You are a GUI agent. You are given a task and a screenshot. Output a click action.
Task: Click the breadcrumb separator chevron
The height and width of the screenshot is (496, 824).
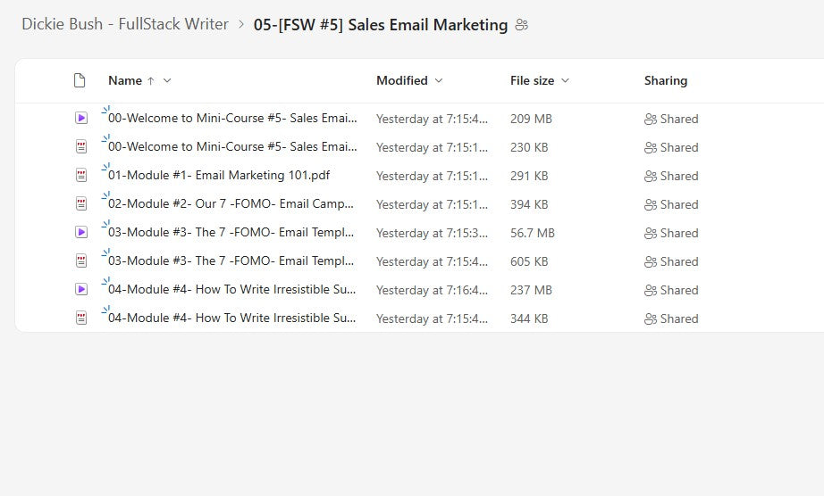click(241, 25)
